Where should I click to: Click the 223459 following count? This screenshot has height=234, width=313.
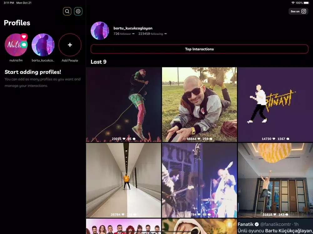pos(151,34)
